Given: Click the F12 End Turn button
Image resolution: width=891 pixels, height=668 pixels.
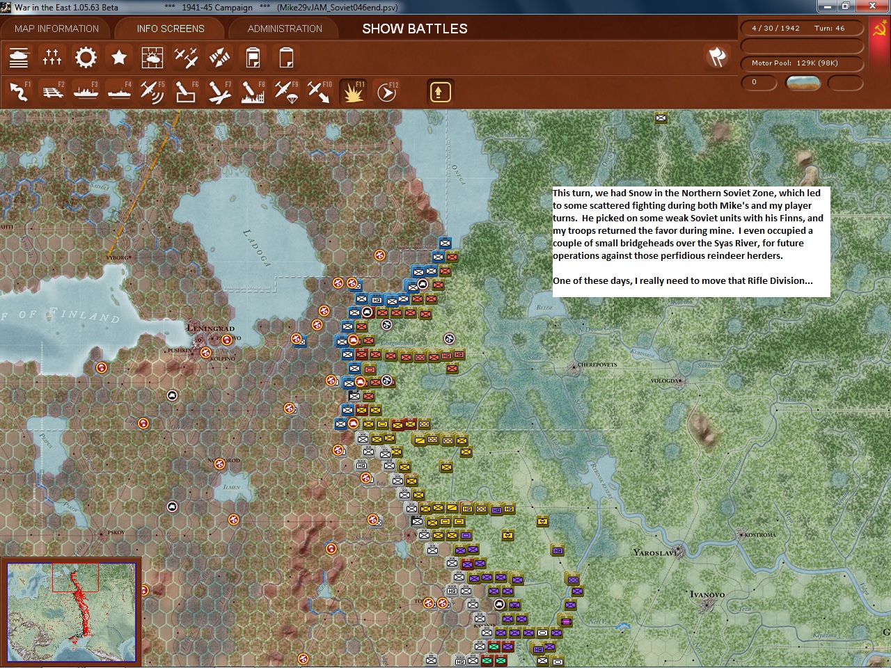Looking at the screenshot, I should tap(386, 92).
